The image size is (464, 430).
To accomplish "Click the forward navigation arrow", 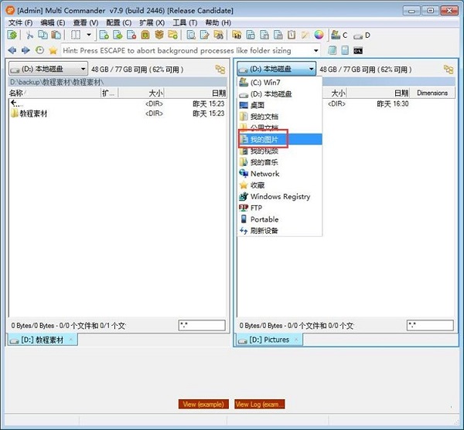I will click(25, 50).
